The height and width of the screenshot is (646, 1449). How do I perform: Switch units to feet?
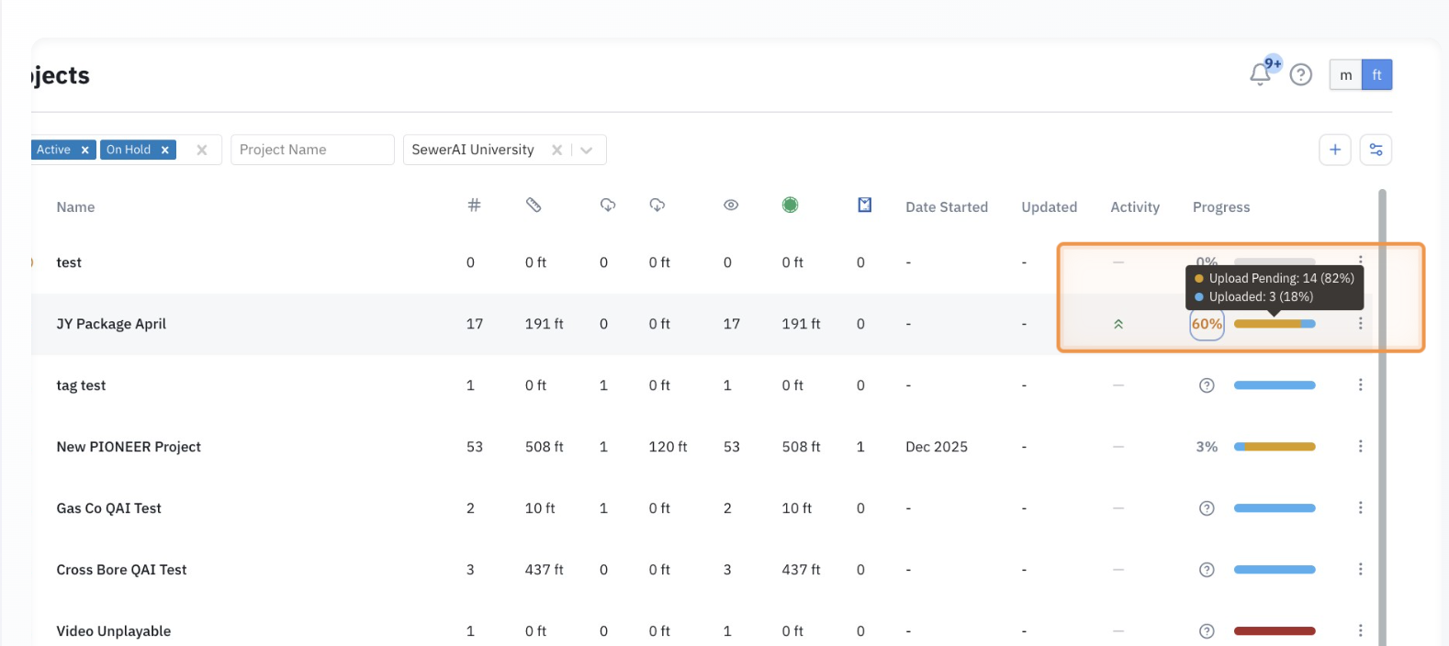[x=1376, y=75]
